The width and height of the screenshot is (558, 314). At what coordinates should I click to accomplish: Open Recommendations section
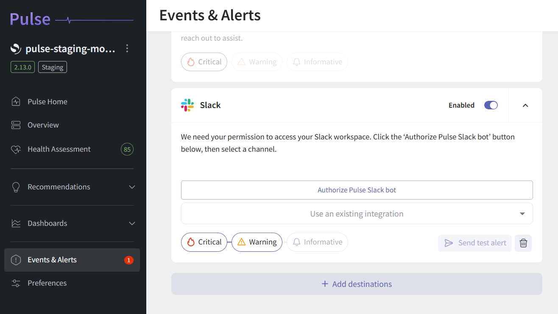pyautogui.click(x=72, y=187)
